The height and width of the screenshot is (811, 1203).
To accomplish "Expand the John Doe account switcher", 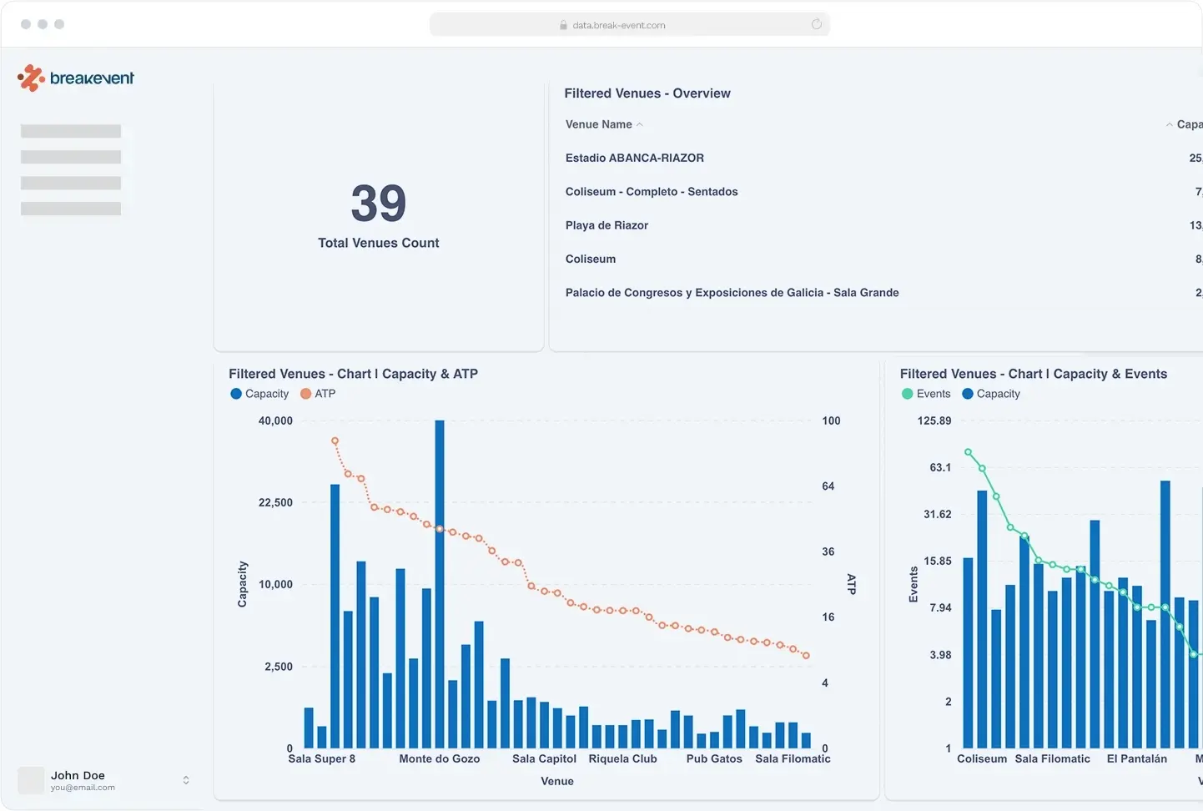I will [x=186, y=780].
